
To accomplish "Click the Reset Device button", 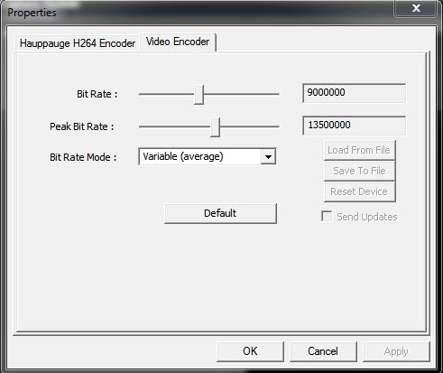I will pos(359,191).
